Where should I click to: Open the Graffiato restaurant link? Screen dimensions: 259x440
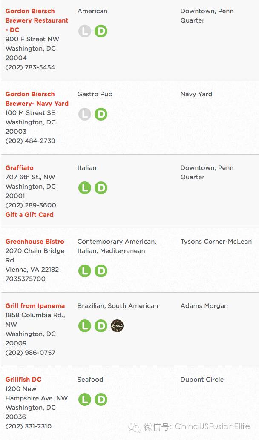[x=19, y=168]
